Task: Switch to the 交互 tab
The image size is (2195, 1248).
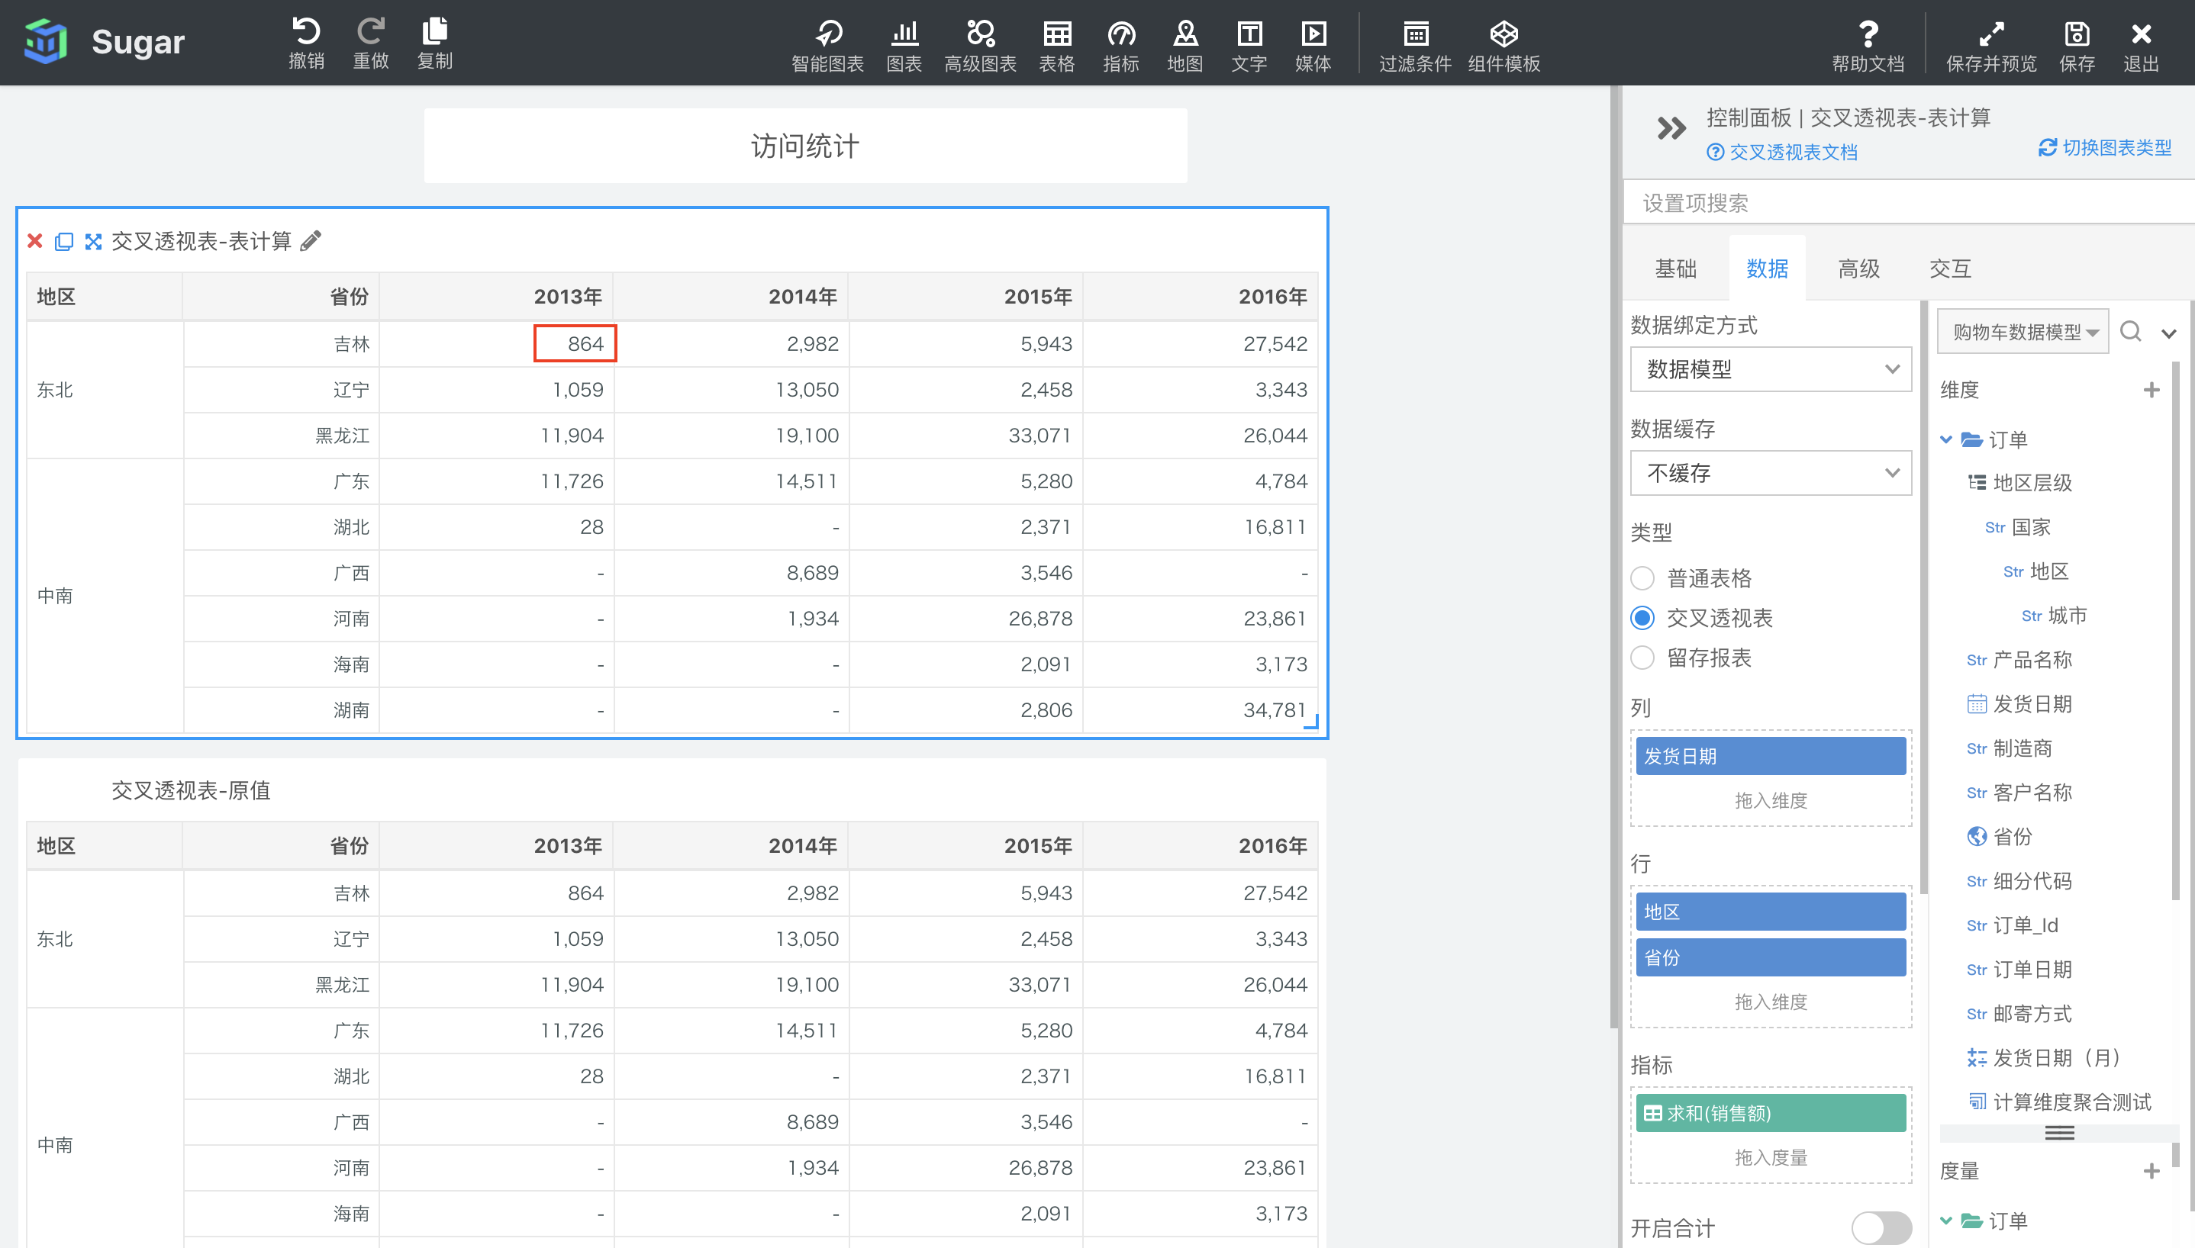Action: point(1950,269)
